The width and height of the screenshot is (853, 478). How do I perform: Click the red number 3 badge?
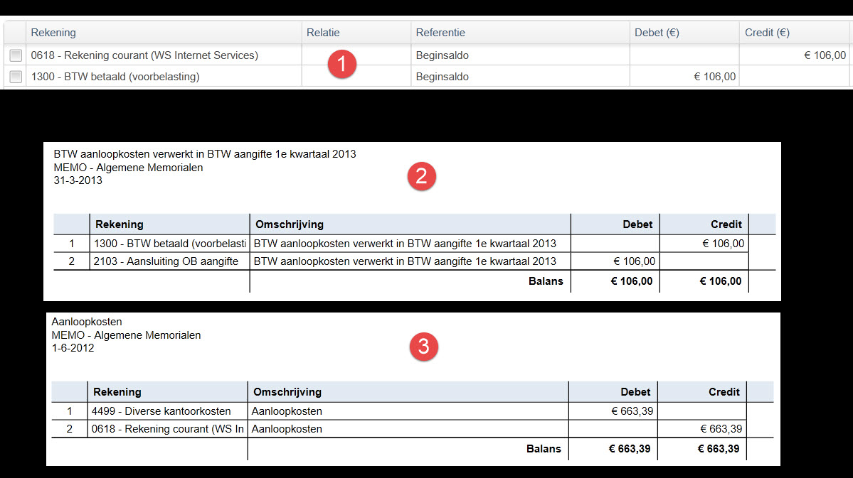[x=423, y=347]
